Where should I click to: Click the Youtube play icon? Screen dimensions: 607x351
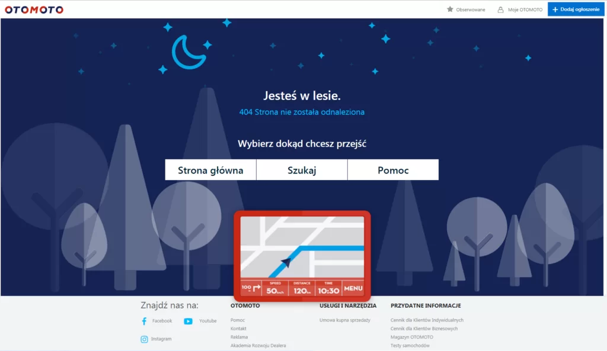pos(188,321)
